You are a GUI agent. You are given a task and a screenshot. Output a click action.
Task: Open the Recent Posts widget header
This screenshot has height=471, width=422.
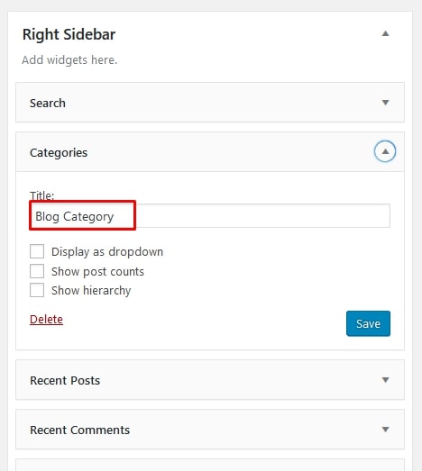[x=210, y=380]
